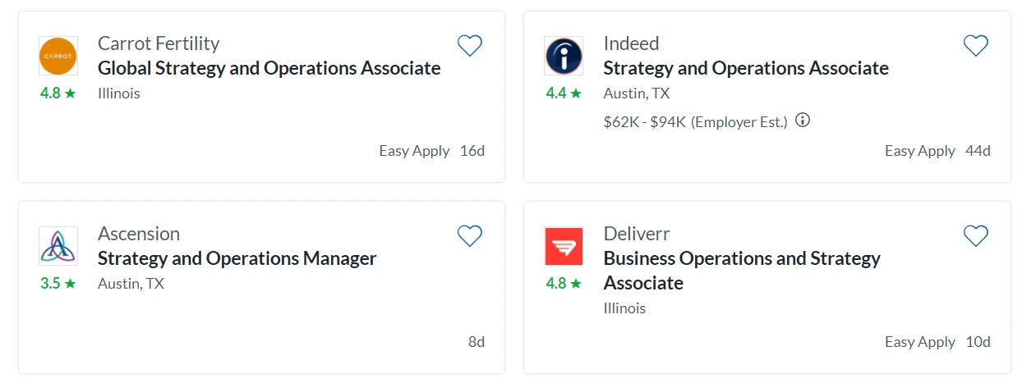Click Easy Apply on Carrot Fertility card

tap(414, 151)
